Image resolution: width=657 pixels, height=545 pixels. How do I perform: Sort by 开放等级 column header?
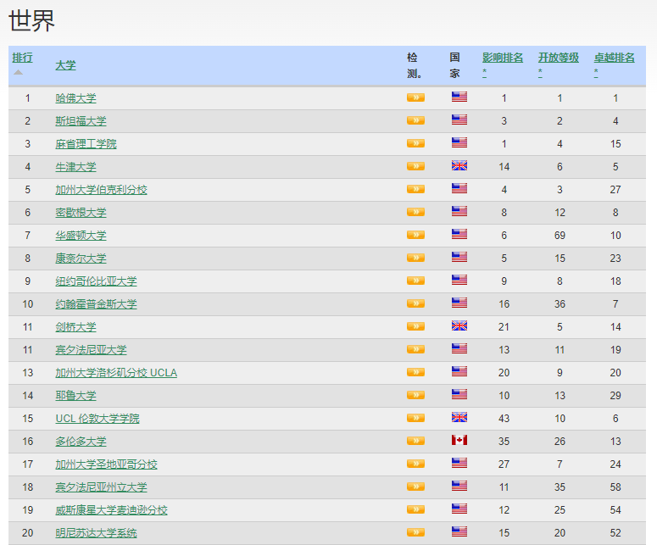(558, 58)
